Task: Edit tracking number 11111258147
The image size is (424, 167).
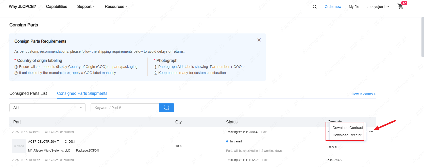Action: 264,132
